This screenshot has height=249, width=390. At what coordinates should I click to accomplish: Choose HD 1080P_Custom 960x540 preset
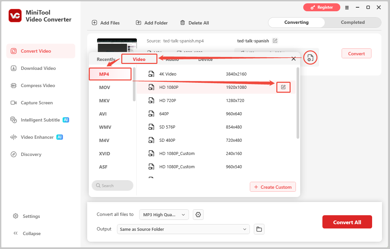point(216,167)
